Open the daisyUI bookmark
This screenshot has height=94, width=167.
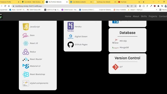[x=135, y=10]
